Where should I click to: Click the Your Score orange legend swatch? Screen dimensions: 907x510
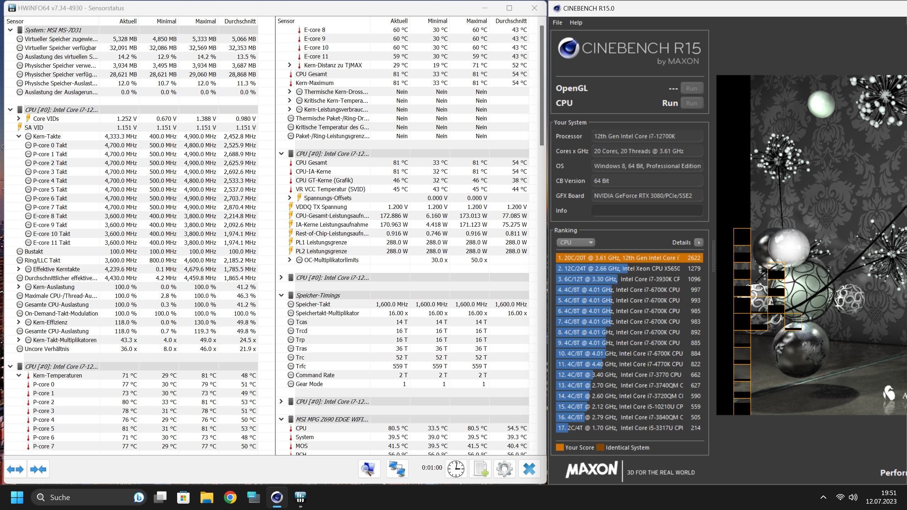click(559, 447)
